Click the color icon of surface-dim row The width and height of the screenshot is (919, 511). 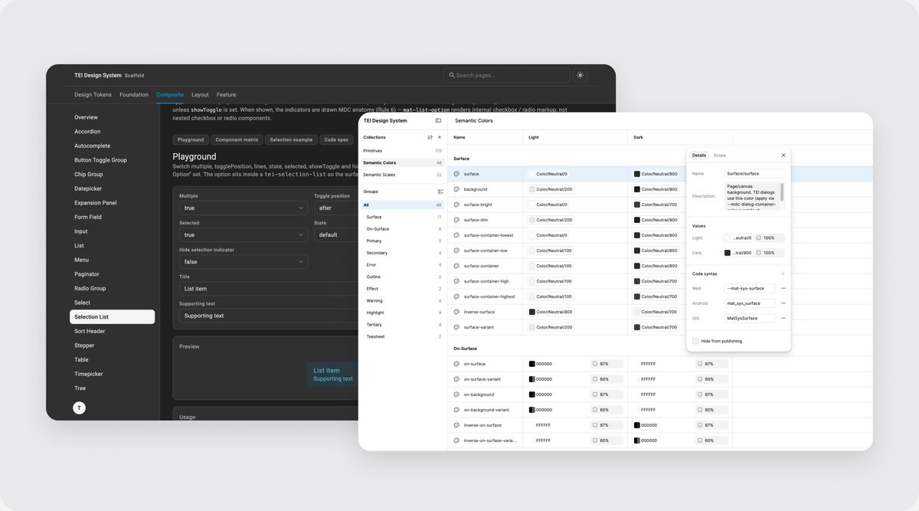[456, 220]
